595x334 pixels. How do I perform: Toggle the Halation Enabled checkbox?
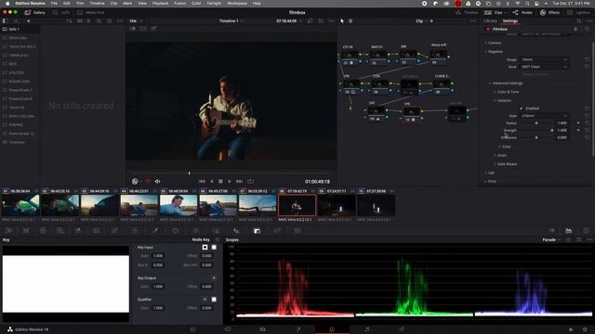pyautogui.click(x=521, y=109)
